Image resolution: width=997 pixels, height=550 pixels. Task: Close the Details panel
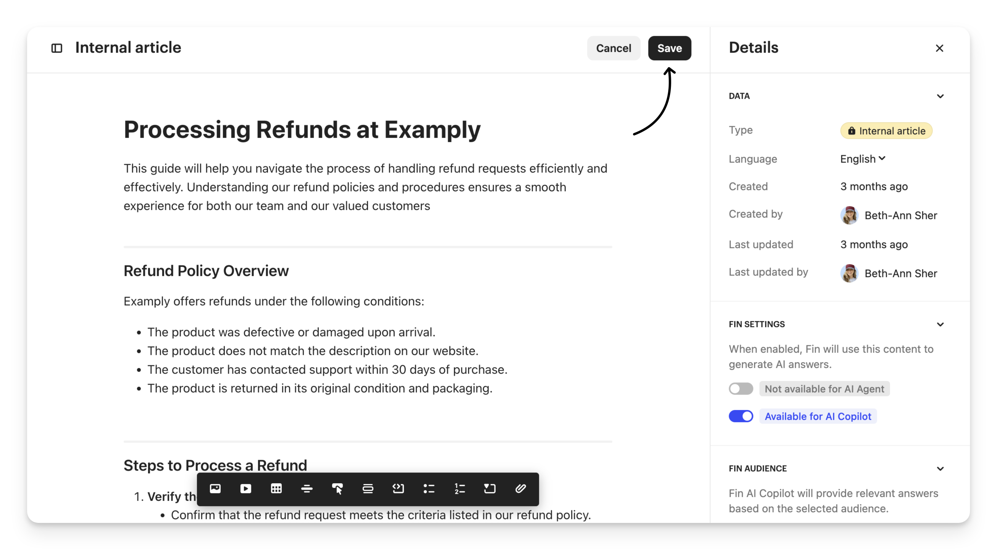[939, 48]
